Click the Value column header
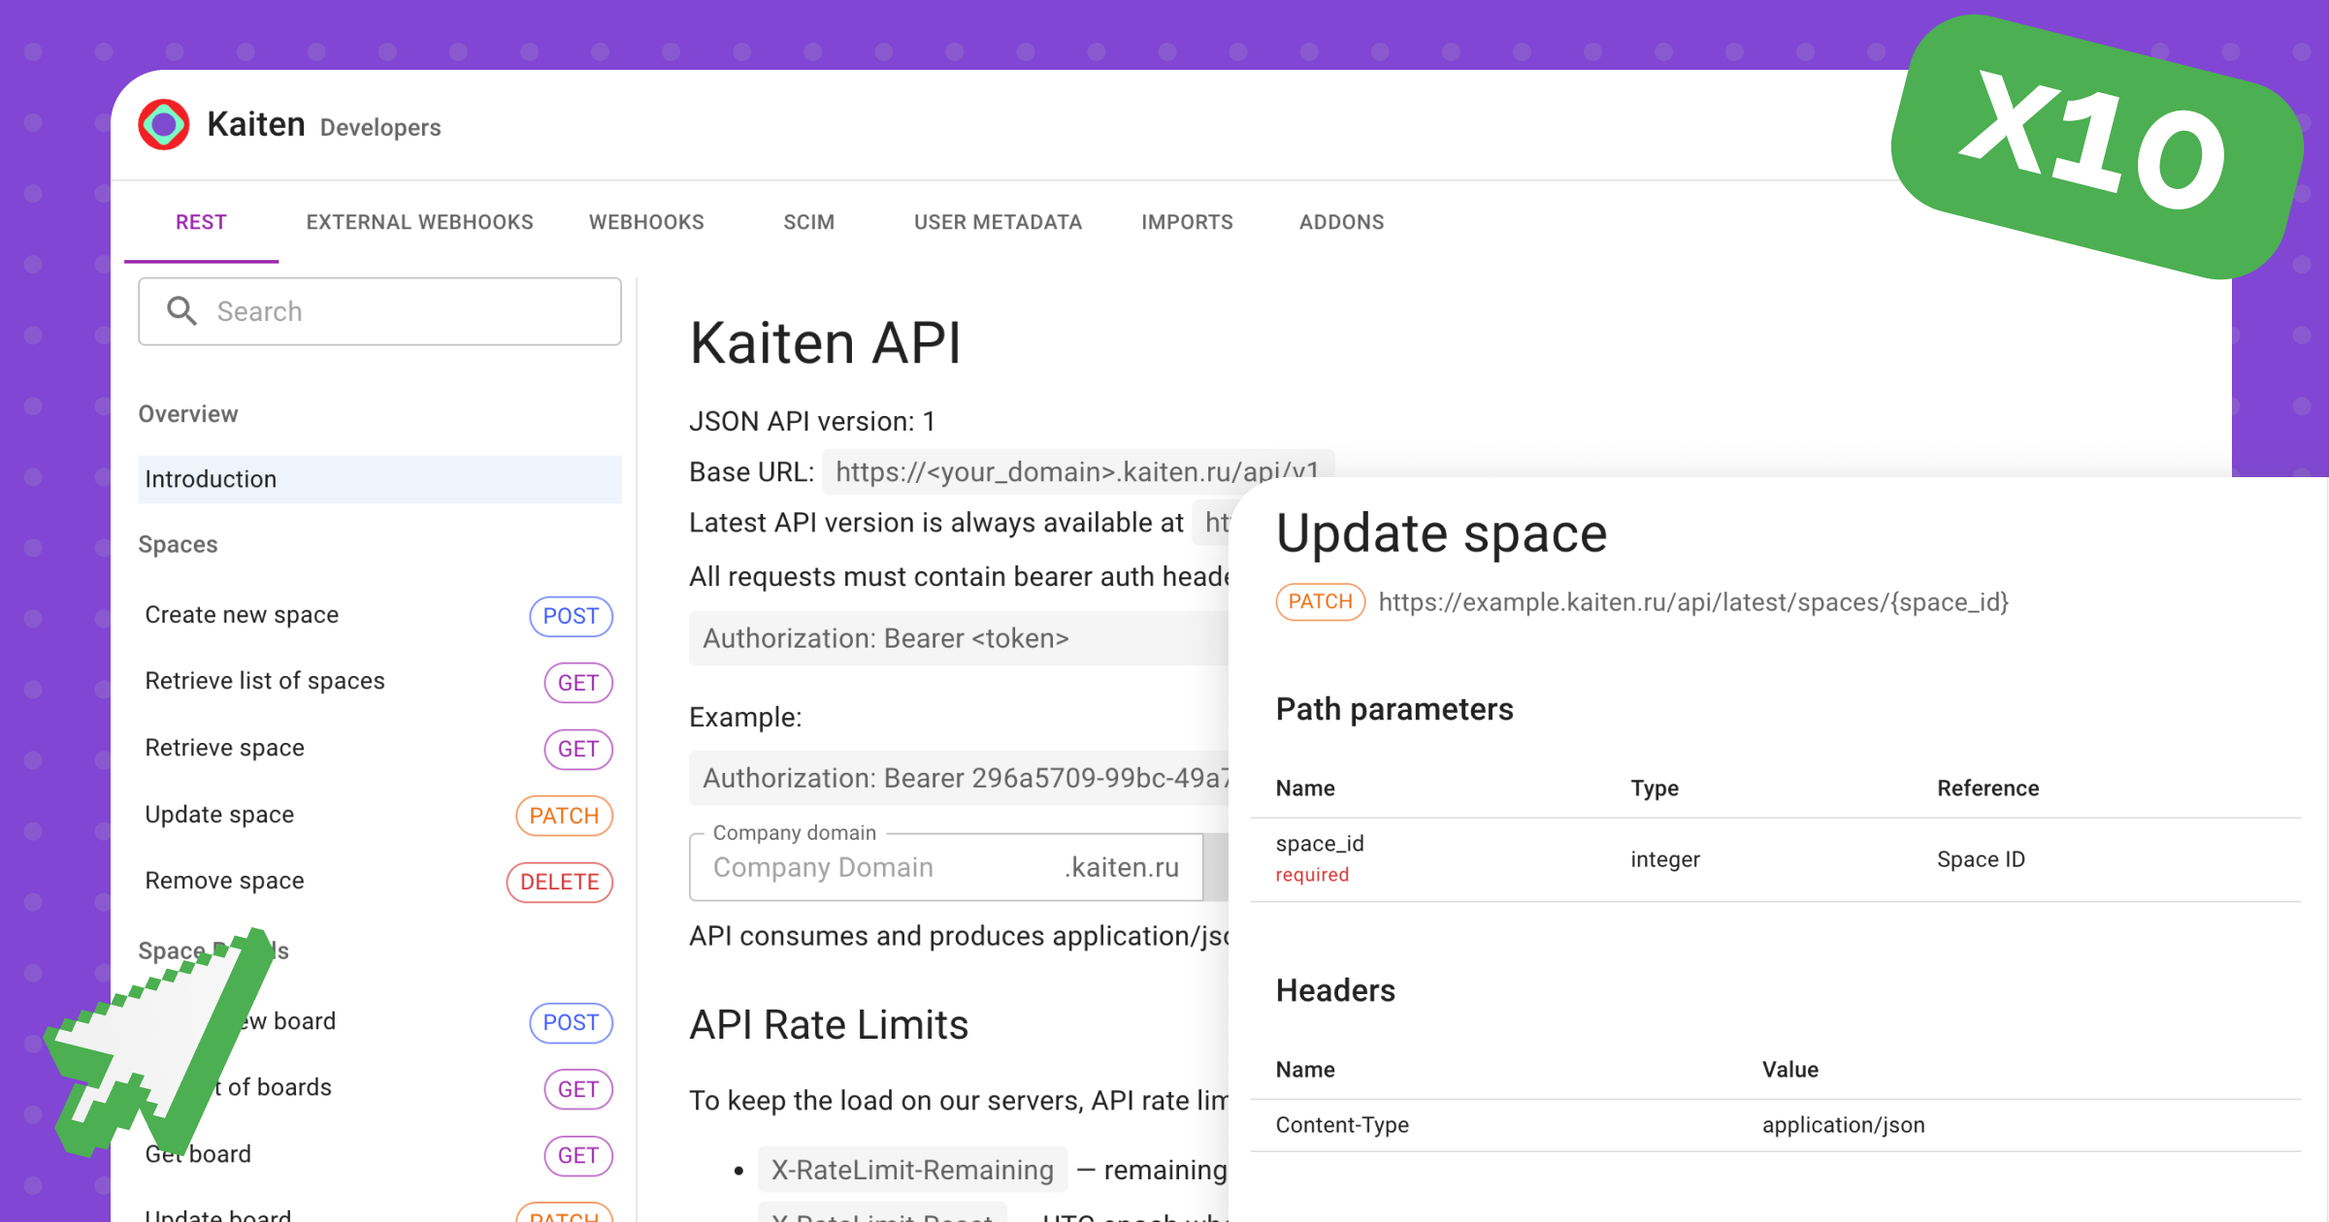The width and height of the screenshot is (2329, 1222). coord(1790,1070)
